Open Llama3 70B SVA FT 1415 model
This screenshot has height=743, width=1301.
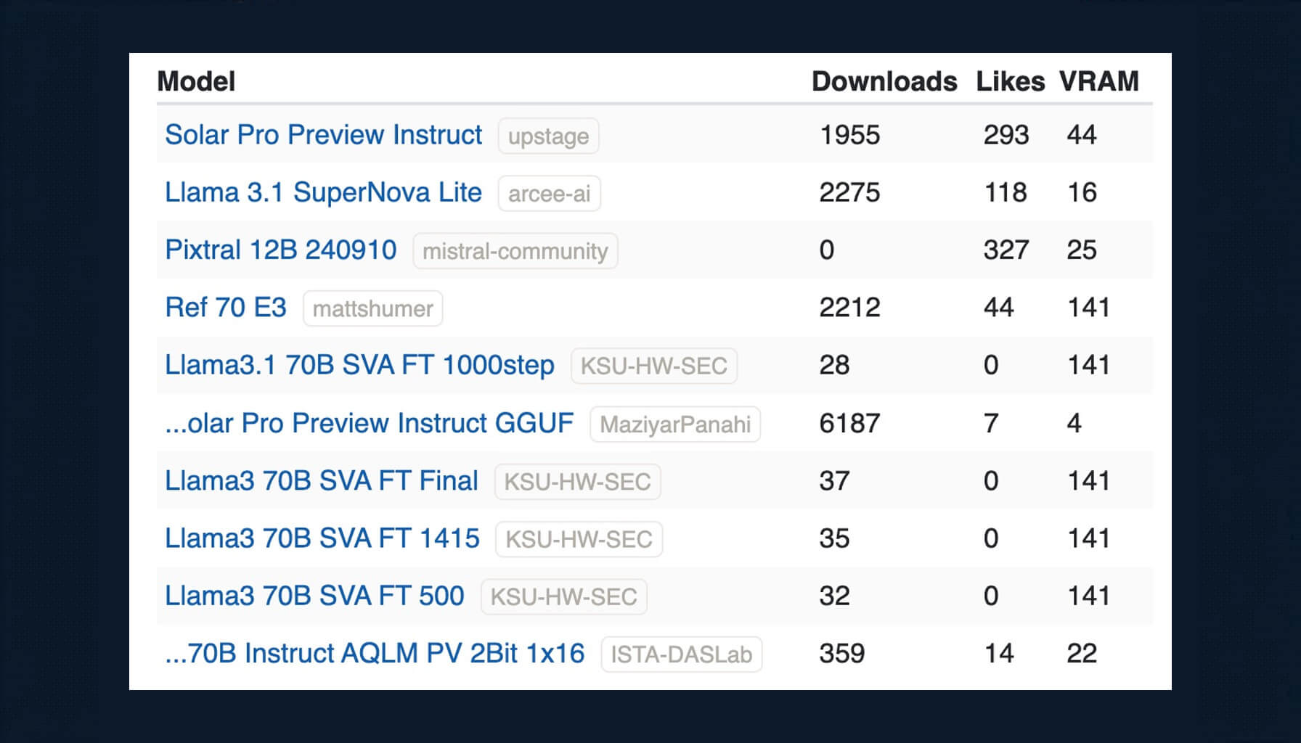[322, 538]
